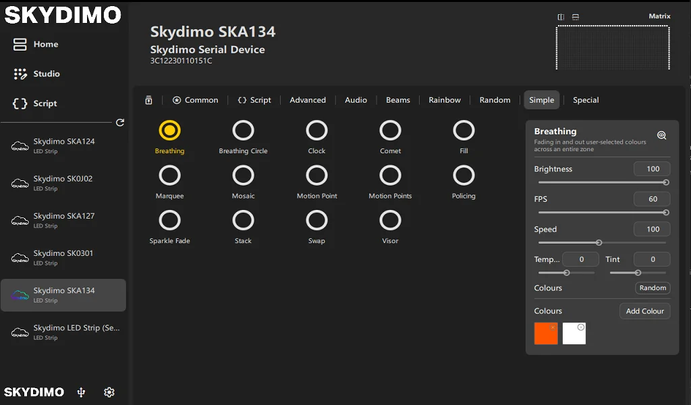Screen dimensions: 691x405
Task: Click the trash icon before Common tab
Action: [x=148, y=100]
